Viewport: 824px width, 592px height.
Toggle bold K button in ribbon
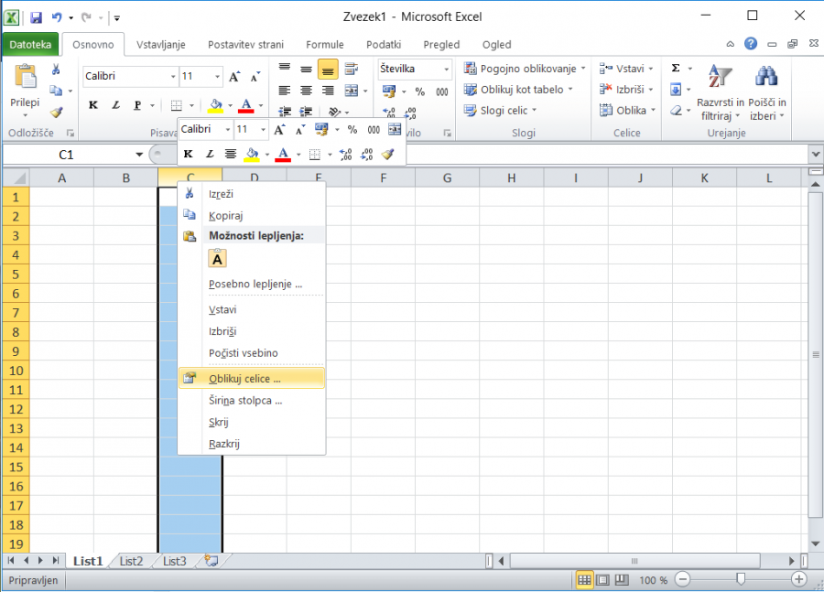(x=92, y=105)
